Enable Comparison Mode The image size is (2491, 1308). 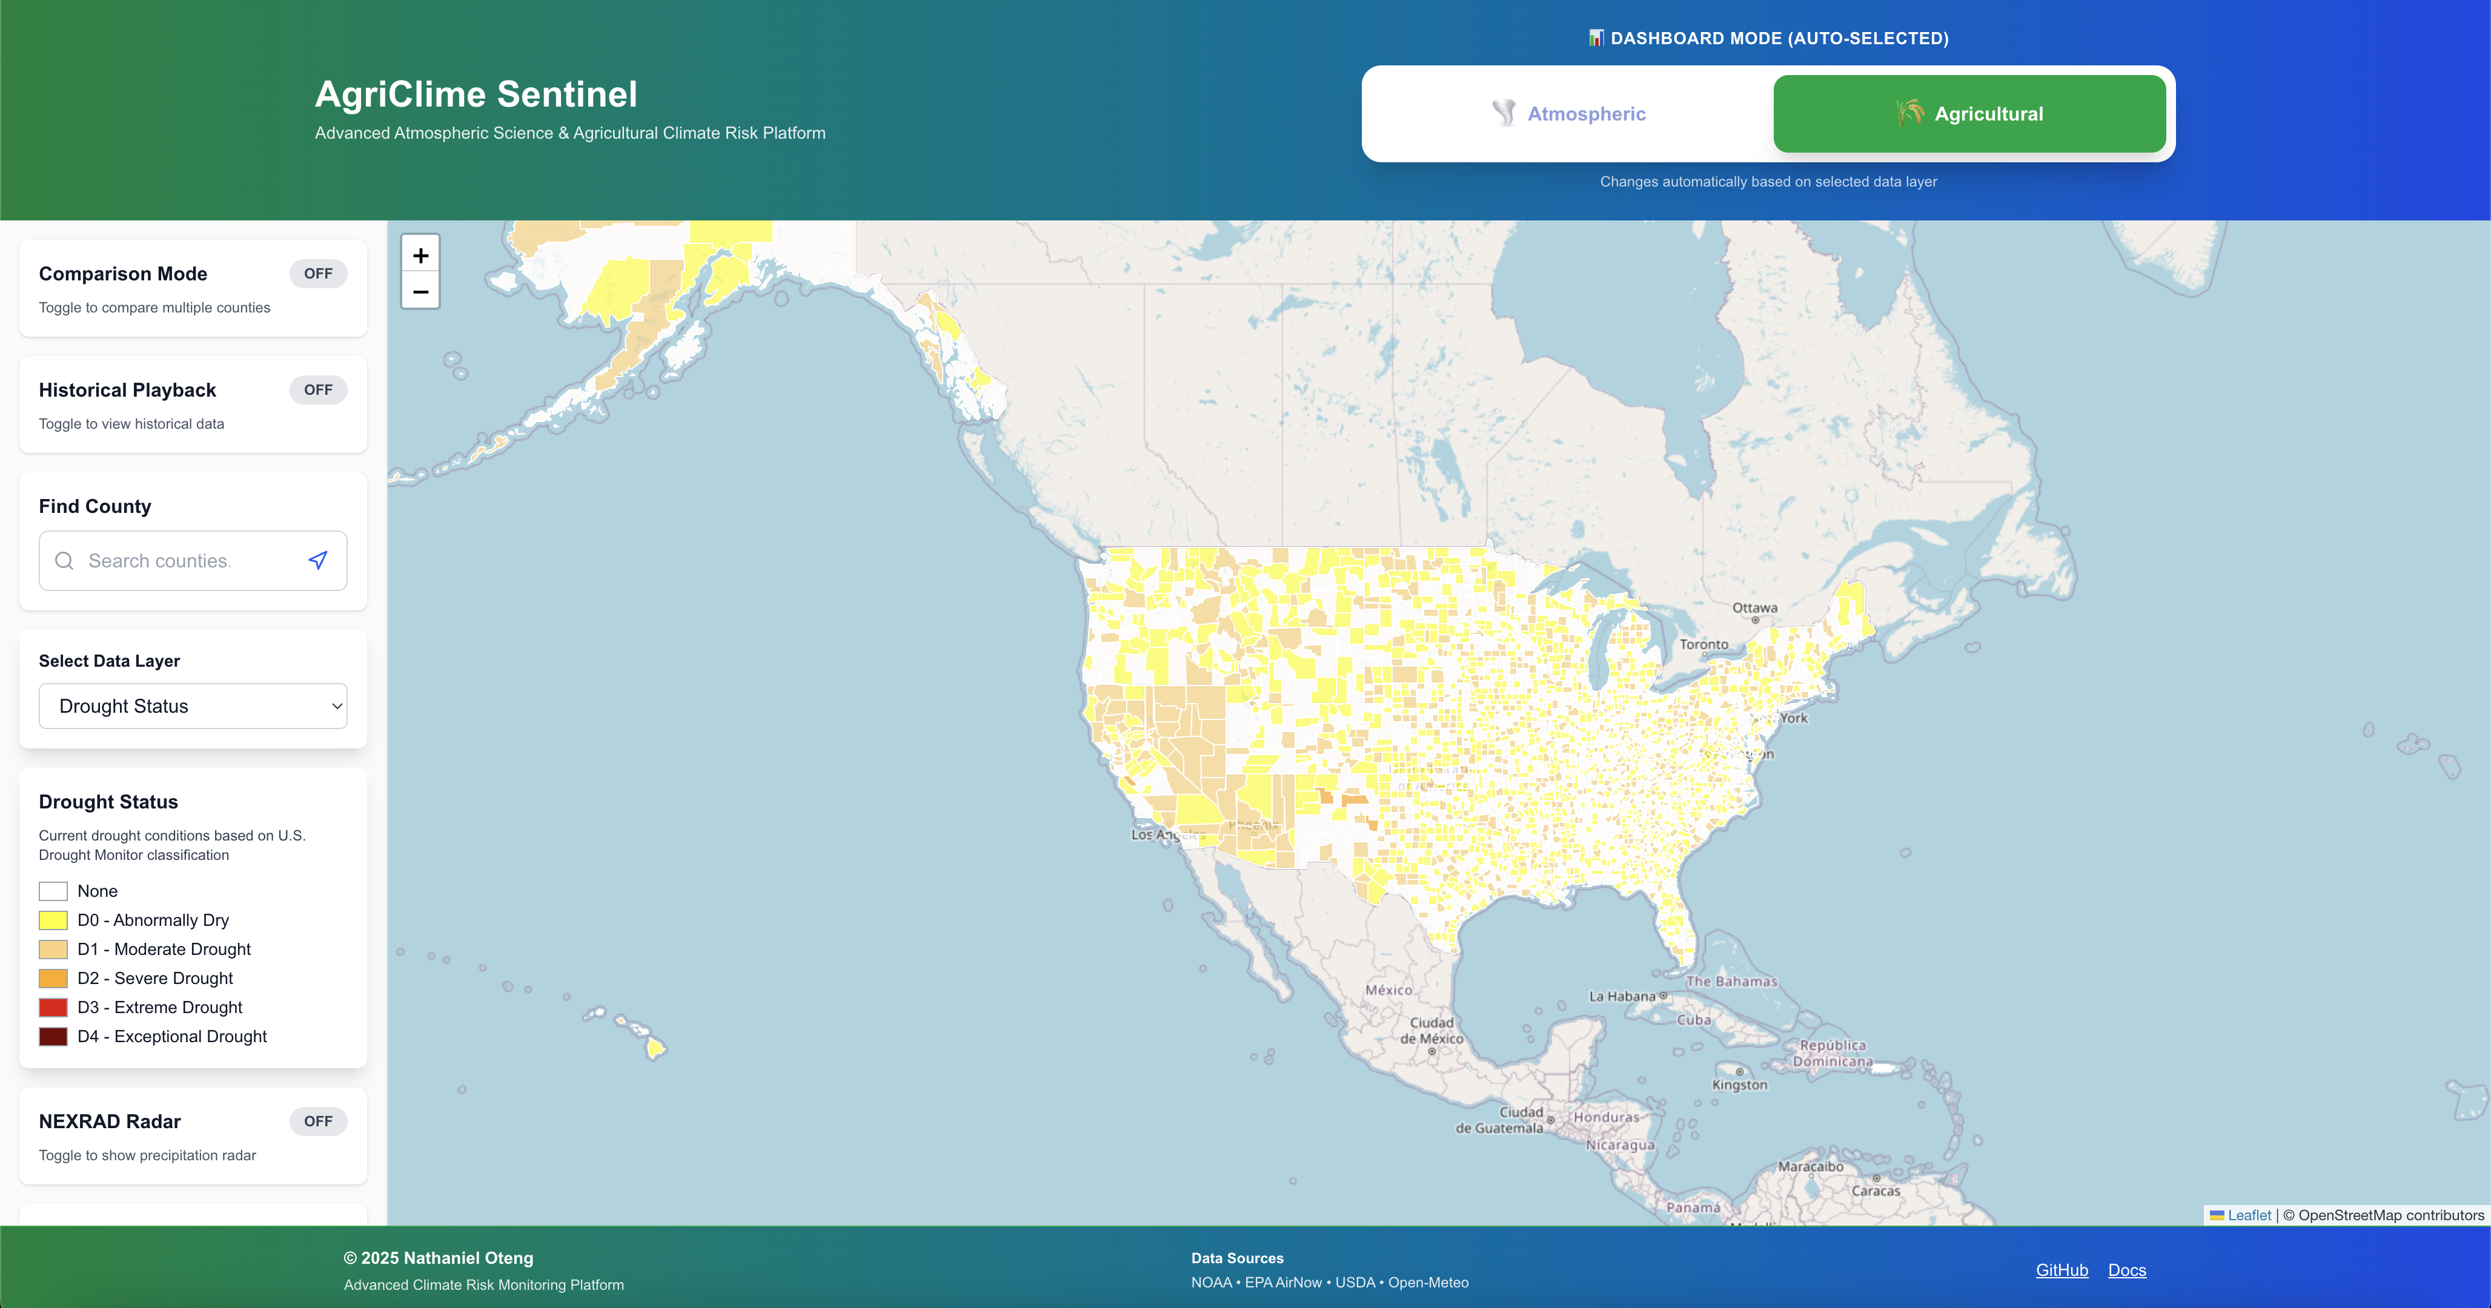click(318, 274)
